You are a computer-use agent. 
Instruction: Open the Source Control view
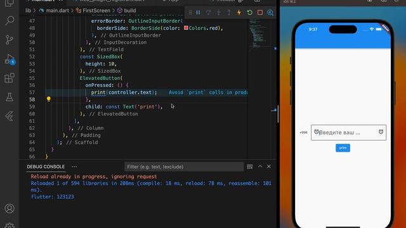[10, 39]
